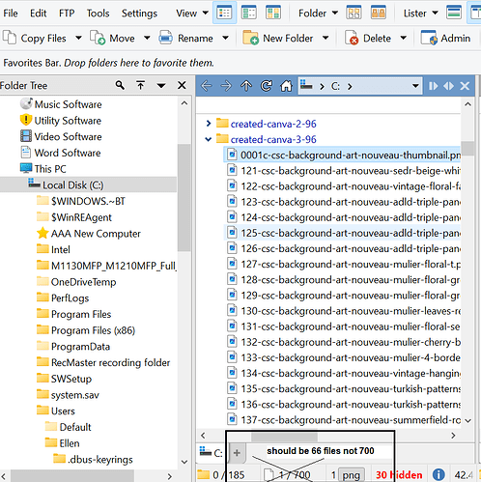
Task: Expand the Copy Files dropdown arrow
Action: 78,38
